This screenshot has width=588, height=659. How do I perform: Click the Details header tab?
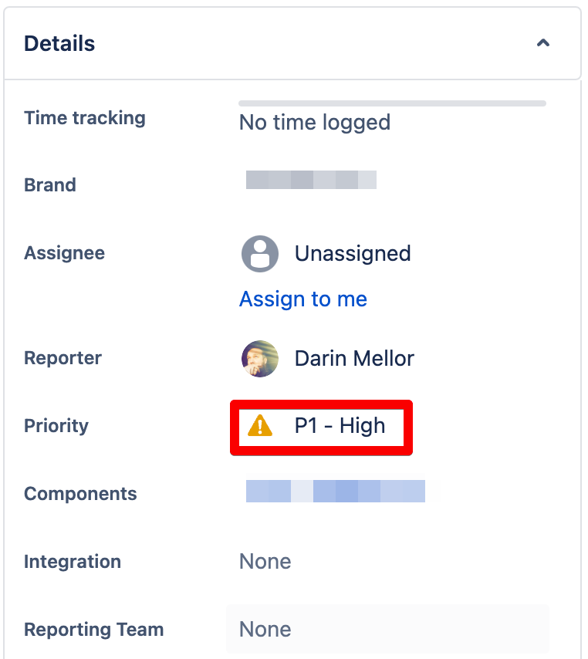[59, 43]
